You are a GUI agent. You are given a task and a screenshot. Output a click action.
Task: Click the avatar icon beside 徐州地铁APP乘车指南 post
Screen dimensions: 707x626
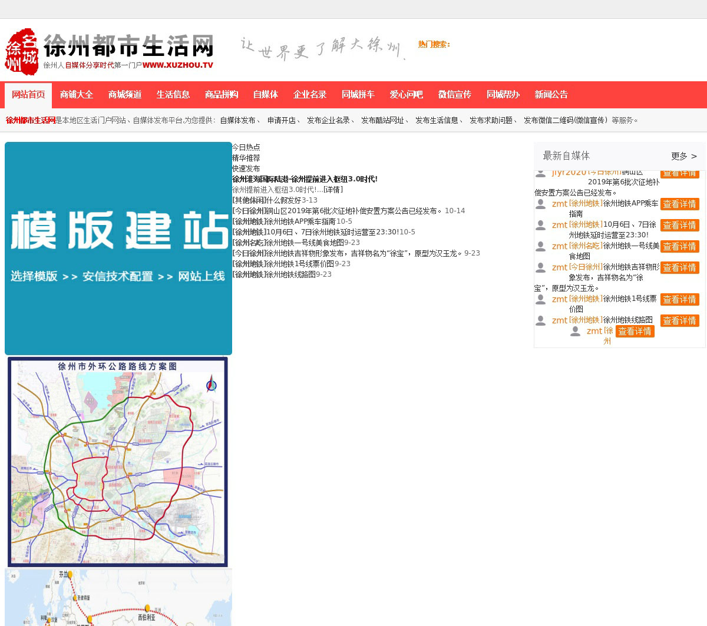tap(540, 204)
